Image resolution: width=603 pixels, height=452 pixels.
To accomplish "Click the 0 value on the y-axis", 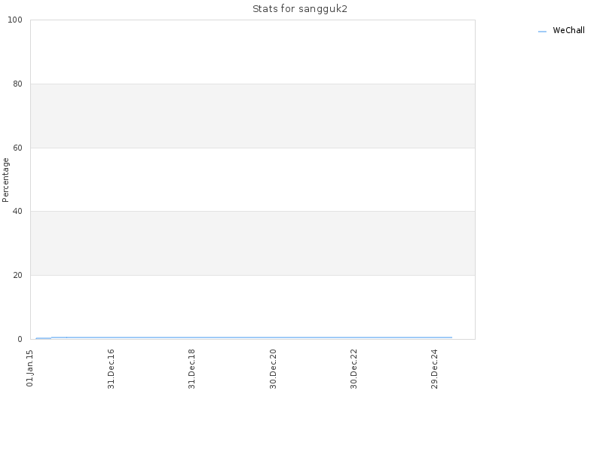I will point(20,339).
